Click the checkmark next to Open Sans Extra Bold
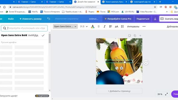Screen dimensions: 178x100 pos(43,35)
